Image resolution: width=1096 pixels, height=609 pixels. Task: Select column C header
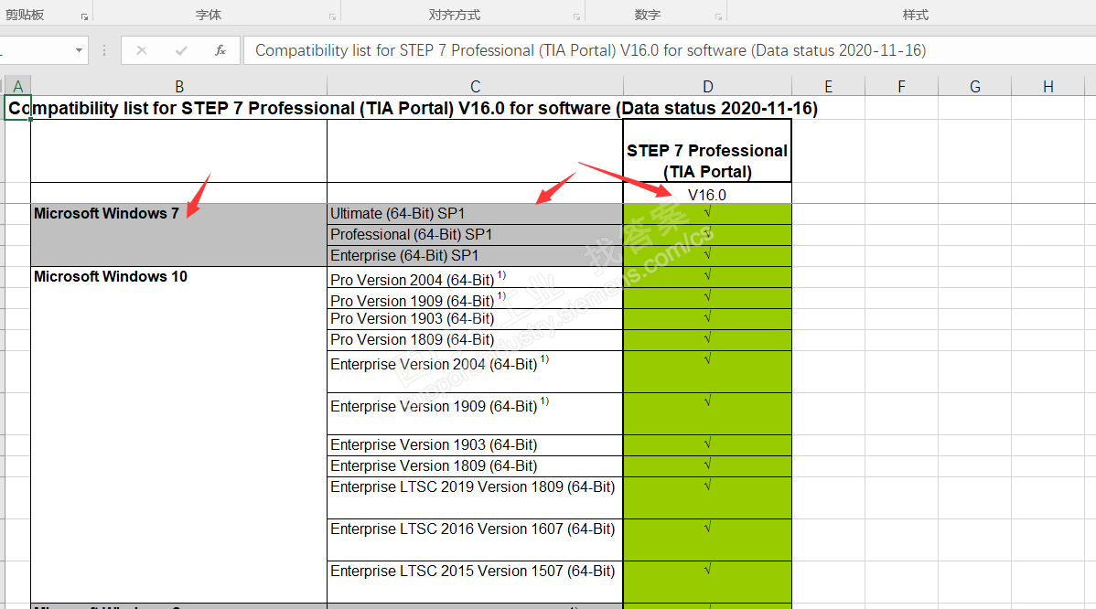tap(476, 86)
